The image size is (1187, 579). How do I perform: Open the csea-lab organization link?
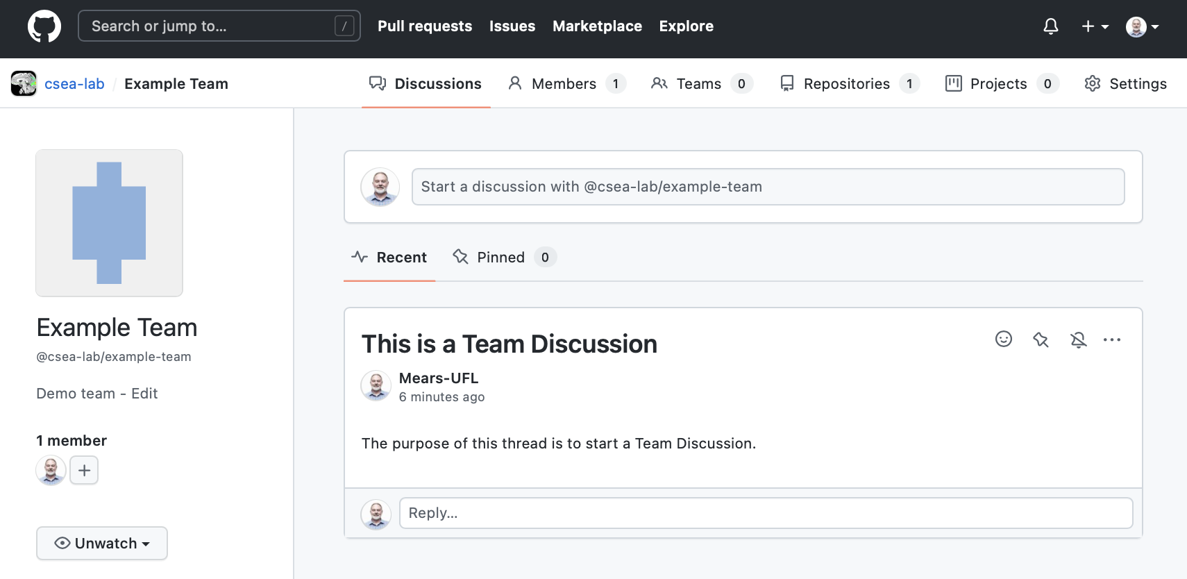(x=74, y=83)
